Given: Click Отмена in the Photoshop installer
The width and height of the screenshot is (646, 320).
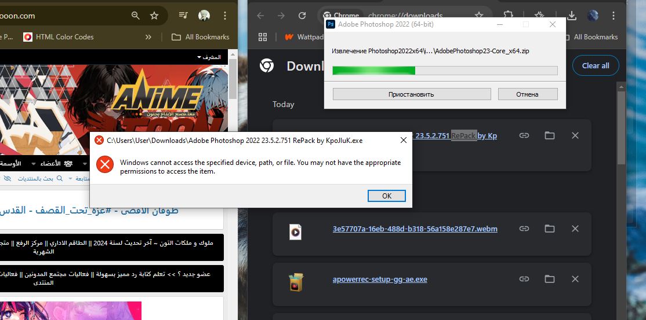Looking at the screenshot, I should [x=527, y=94].
